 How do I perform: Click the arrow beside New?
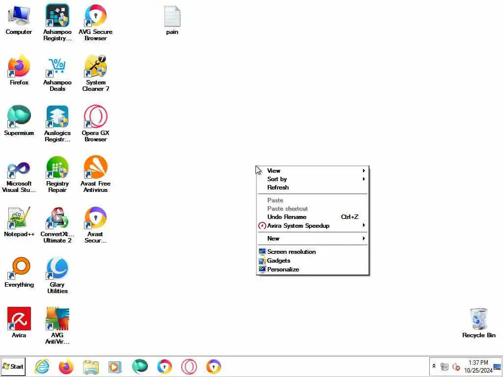point(364,239)
